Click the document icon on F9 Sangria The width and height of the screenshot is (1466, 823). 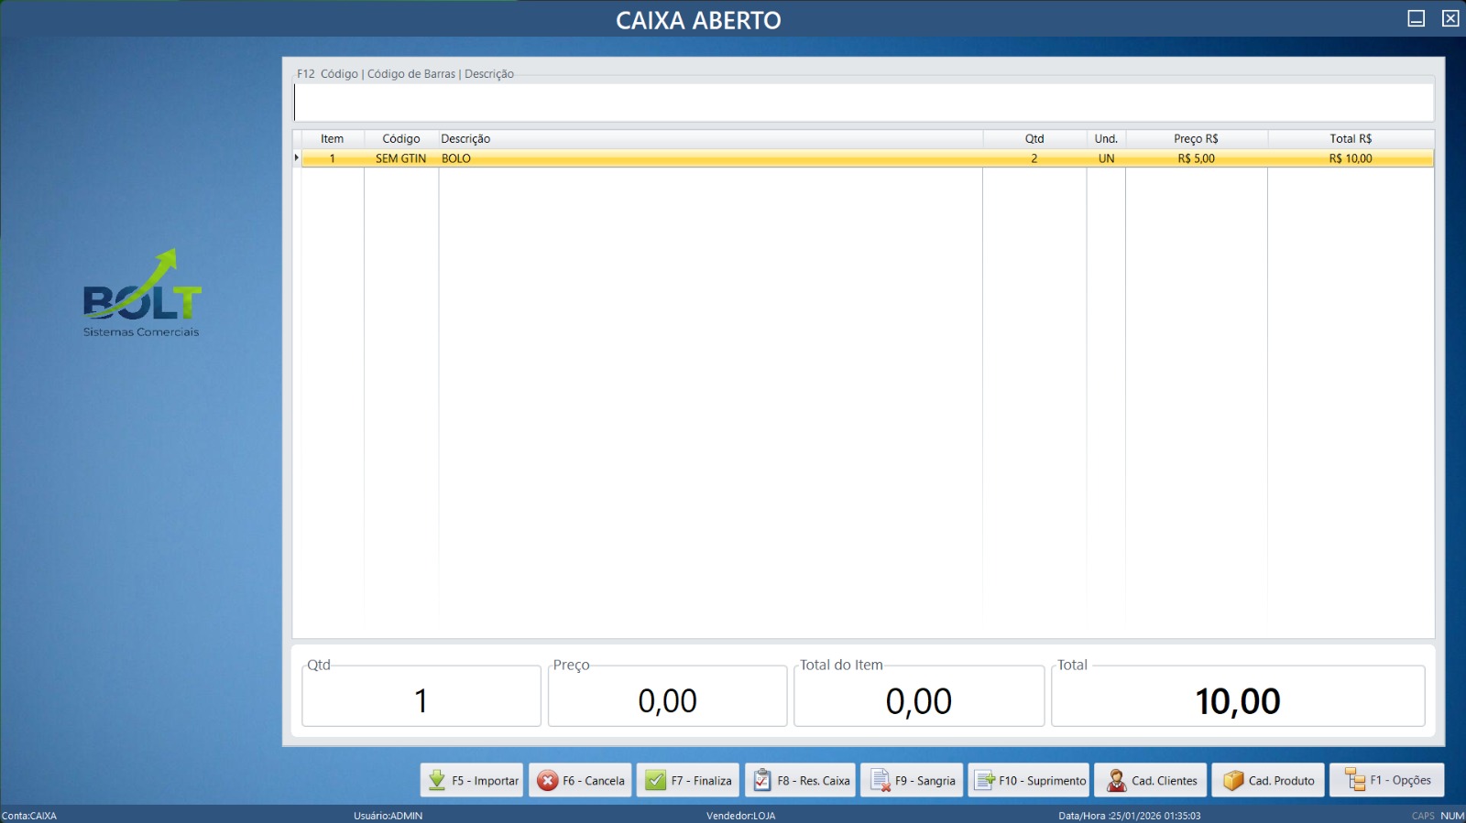coord(880,780)
